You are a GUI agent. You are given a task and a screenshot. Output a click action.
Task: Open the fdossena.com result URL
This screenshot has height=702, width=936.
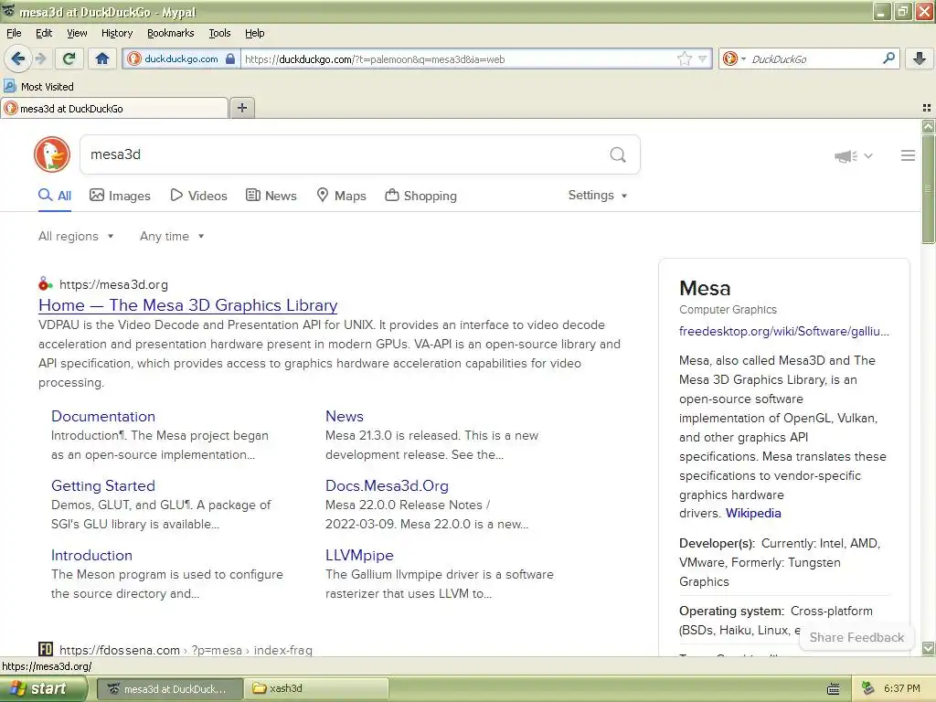click(x=186, y=650)
